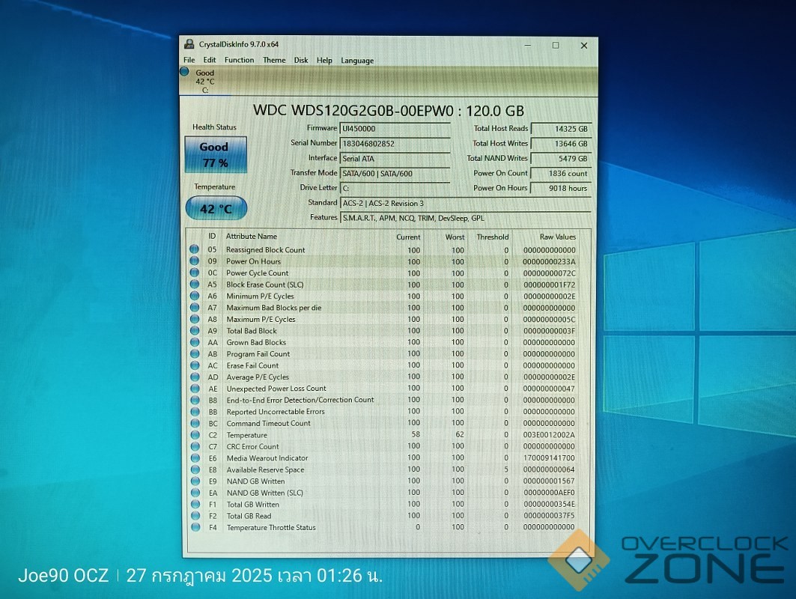This screenshot has height=599, width=796.
Task: Click the Attribute Name column header
Action: (252, 237)
